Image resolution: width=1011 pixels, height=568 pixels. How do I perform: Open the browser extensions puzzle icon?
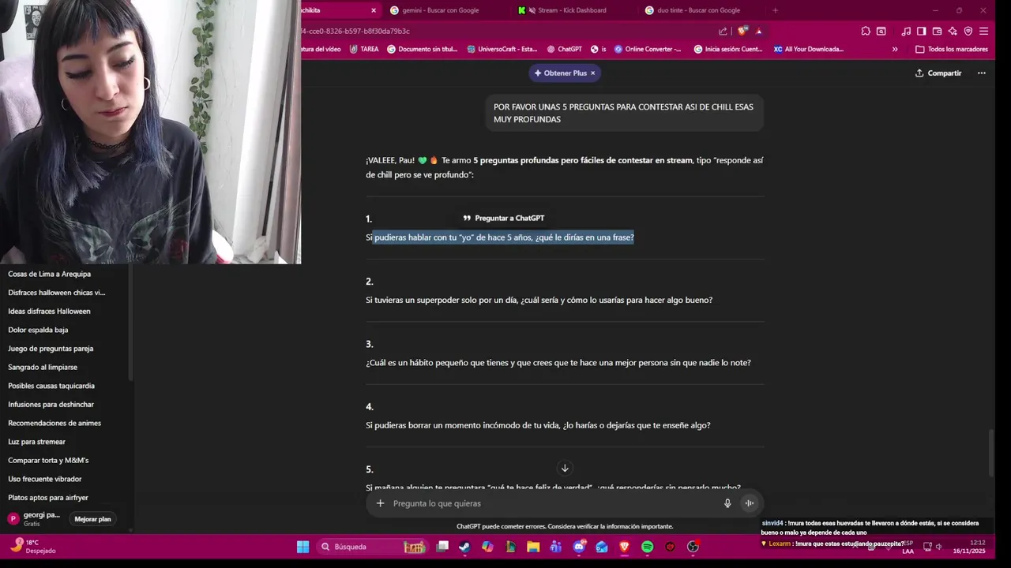(866, 31)
